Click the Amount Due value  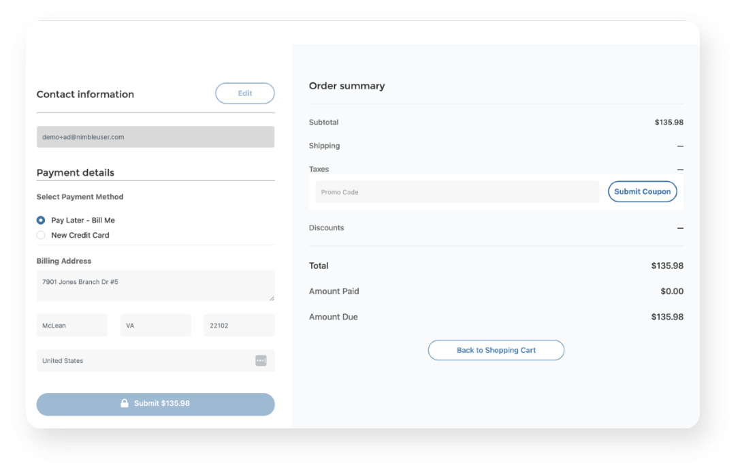666,317
